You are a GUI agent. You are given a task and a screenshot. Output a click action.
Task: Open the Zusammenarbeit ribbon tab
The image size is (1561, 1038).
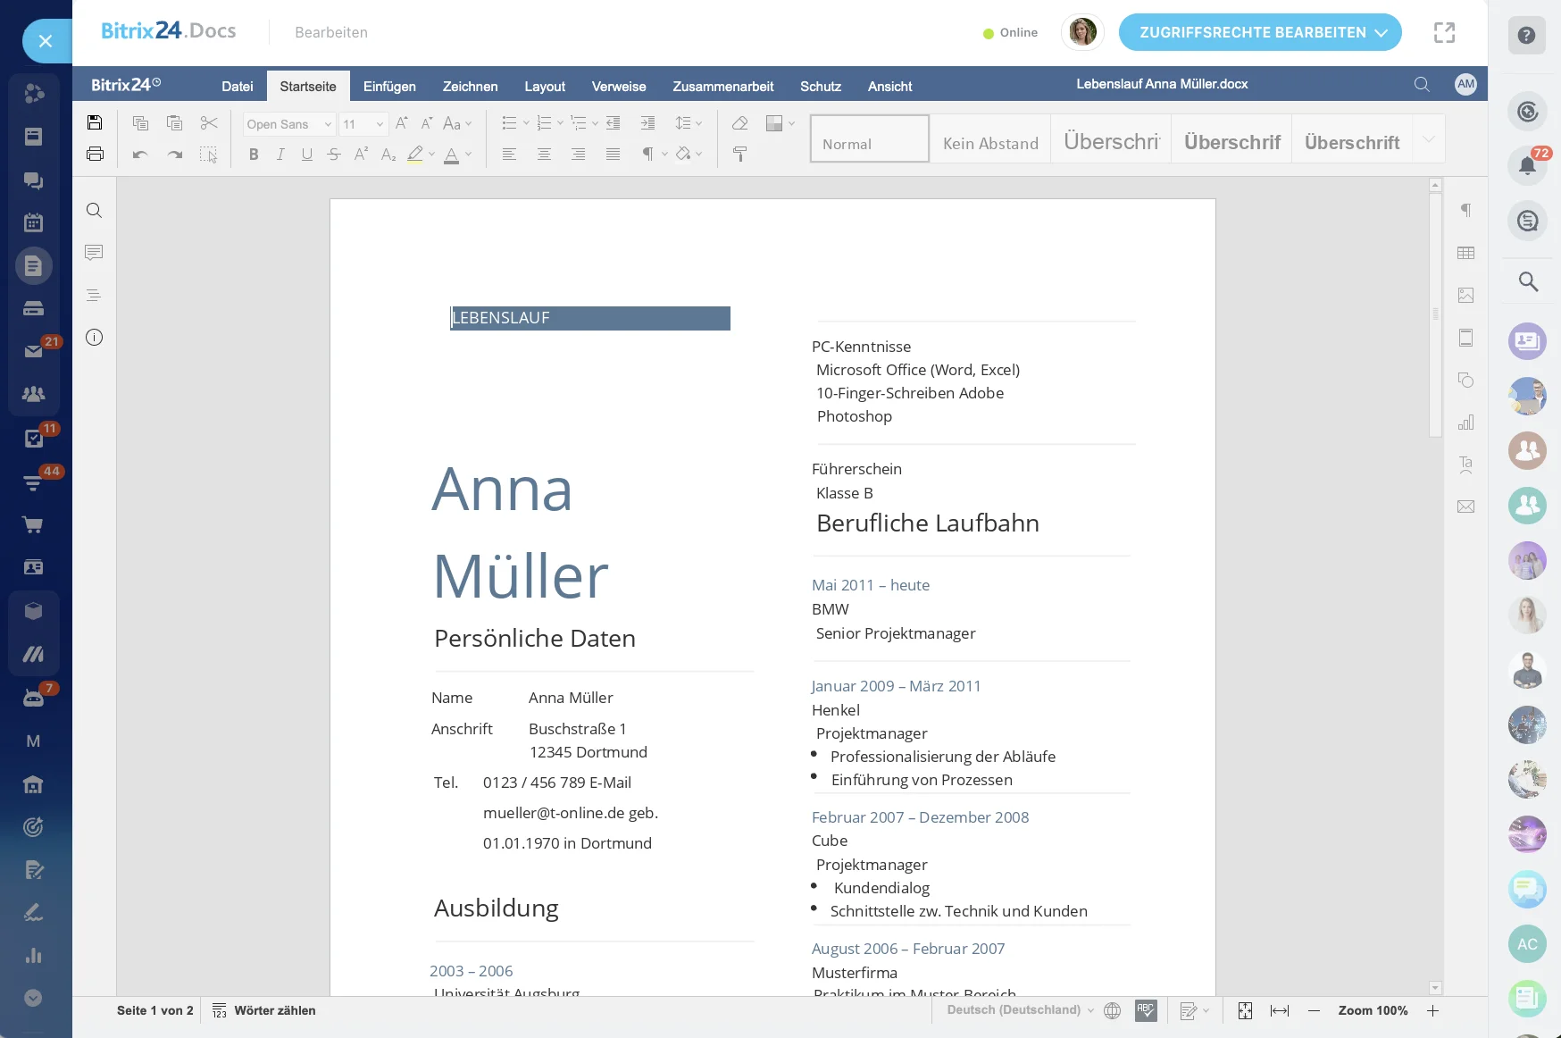click(x=723, y=86)
